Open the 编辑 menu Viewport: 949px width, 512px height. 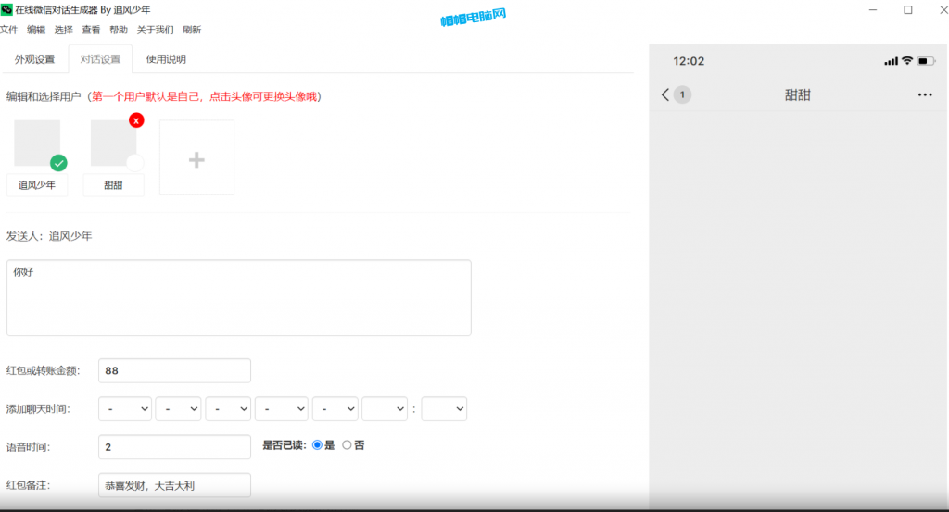(x=36, y=30)
